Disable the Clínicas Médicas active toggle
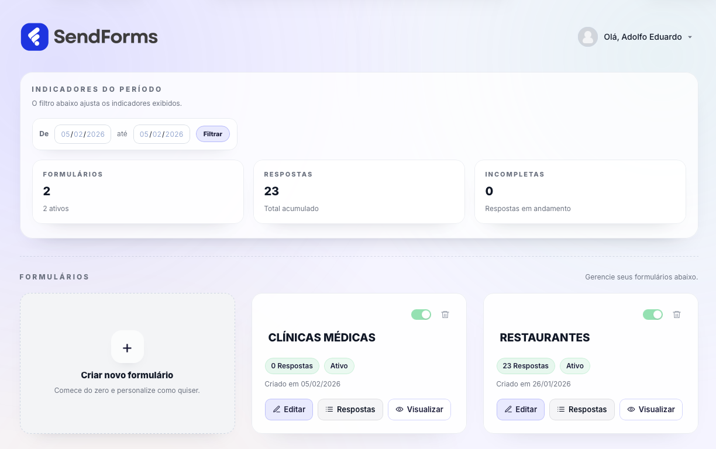716x449 pixels. 421,315
